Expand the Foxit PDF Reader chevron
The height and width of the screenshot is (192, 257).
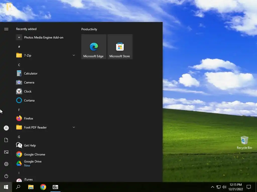74,127
